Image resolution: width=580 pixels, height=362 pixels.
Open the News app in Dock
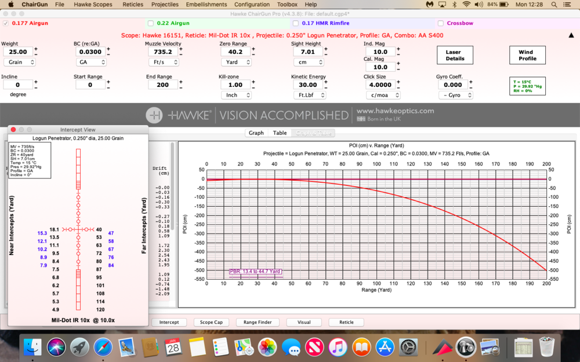coord(314,347)
